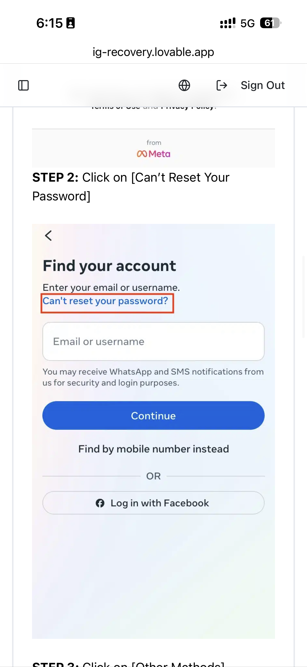Focus the Email or username field

153,341
